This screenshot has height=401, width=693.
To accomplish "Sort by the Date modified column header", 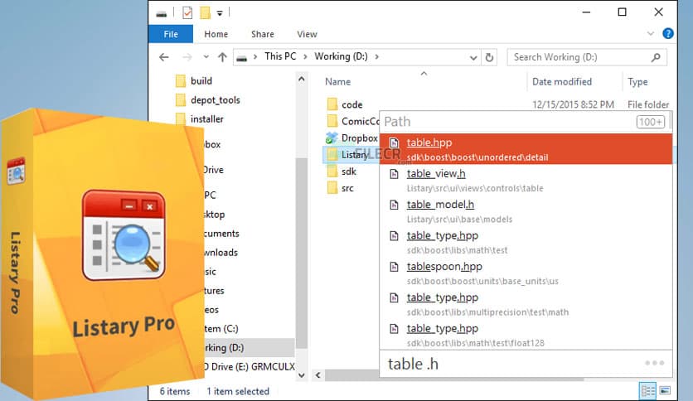I will tap(562, 82).
